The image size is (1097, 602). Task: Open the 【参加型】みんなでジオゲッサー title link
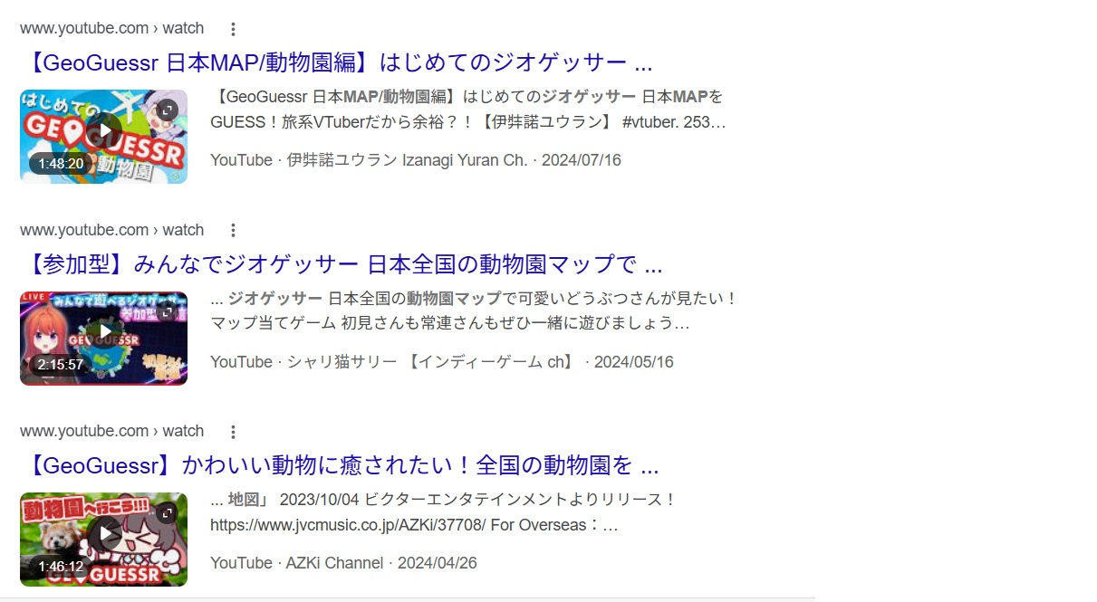click(x=342, y=265)
